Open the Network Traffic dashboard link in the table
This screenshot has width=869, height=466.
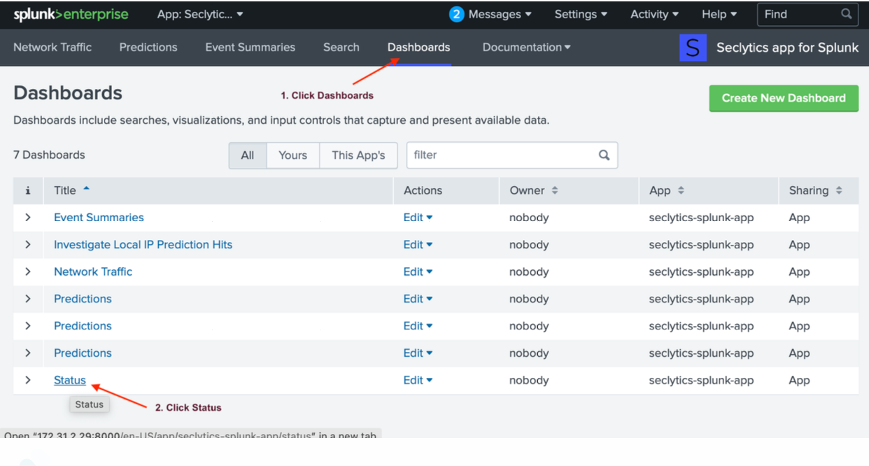[x=93, y=271]
